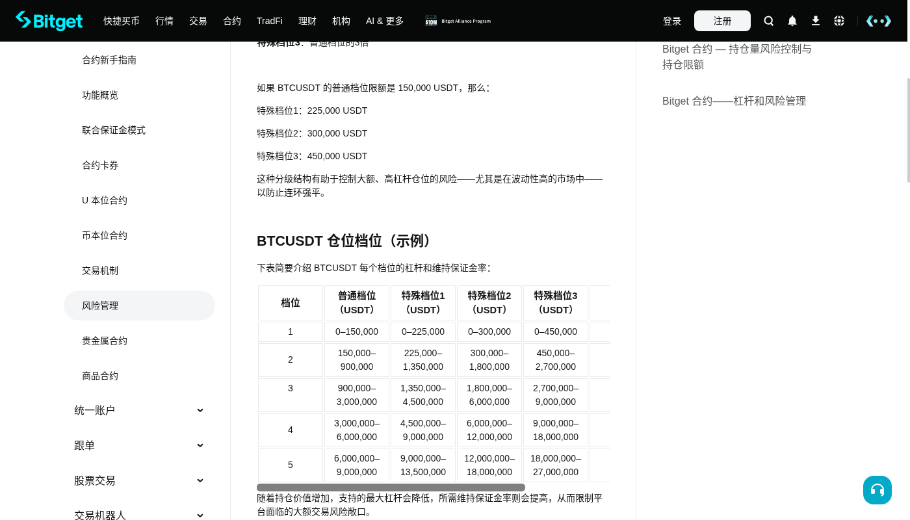Open 杠杆和风险管理 article link
The image size is (910, 520).
point(734,101)
